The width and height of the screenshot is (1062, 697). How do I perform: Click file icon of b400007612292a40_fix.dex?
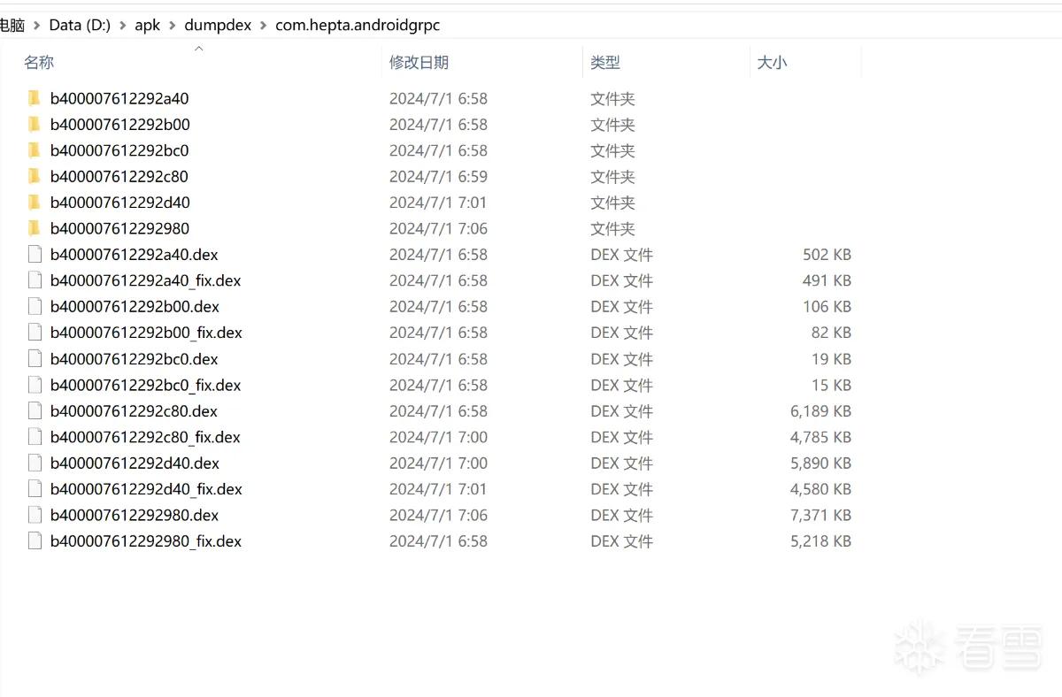(35, 280)
